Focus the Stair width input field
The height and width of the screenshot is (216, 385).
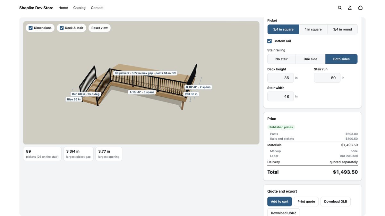(280, 96)
